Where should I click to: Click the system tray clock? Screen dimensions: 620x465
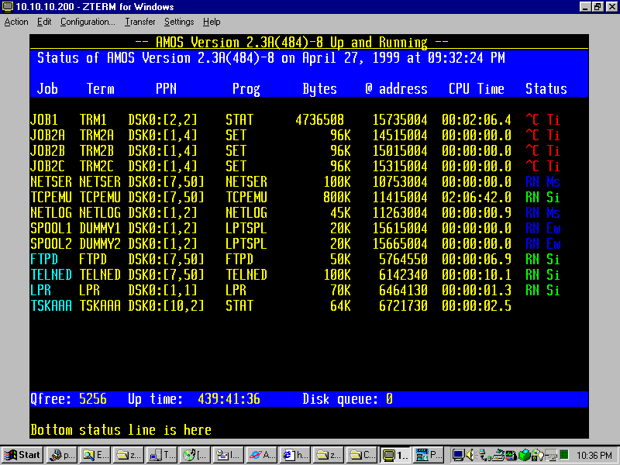[x=593, y=455]
